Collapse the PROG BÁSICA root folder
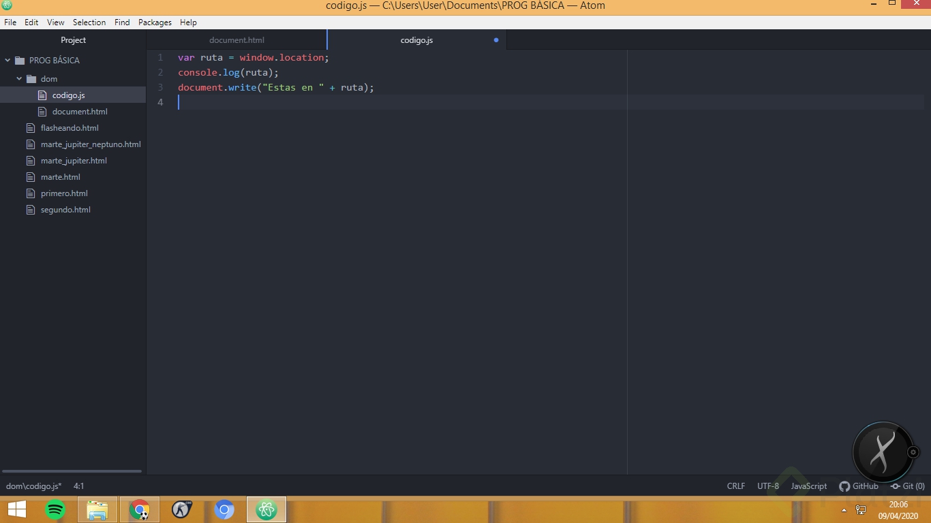Image resolution: width=931 pixels, height=523 pixels. 7,60
